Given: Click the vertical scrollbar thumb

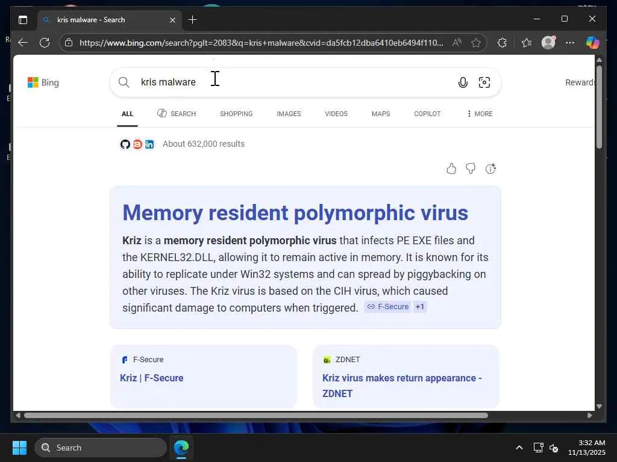Looking at the screenshot, I should tap(599, 107).
